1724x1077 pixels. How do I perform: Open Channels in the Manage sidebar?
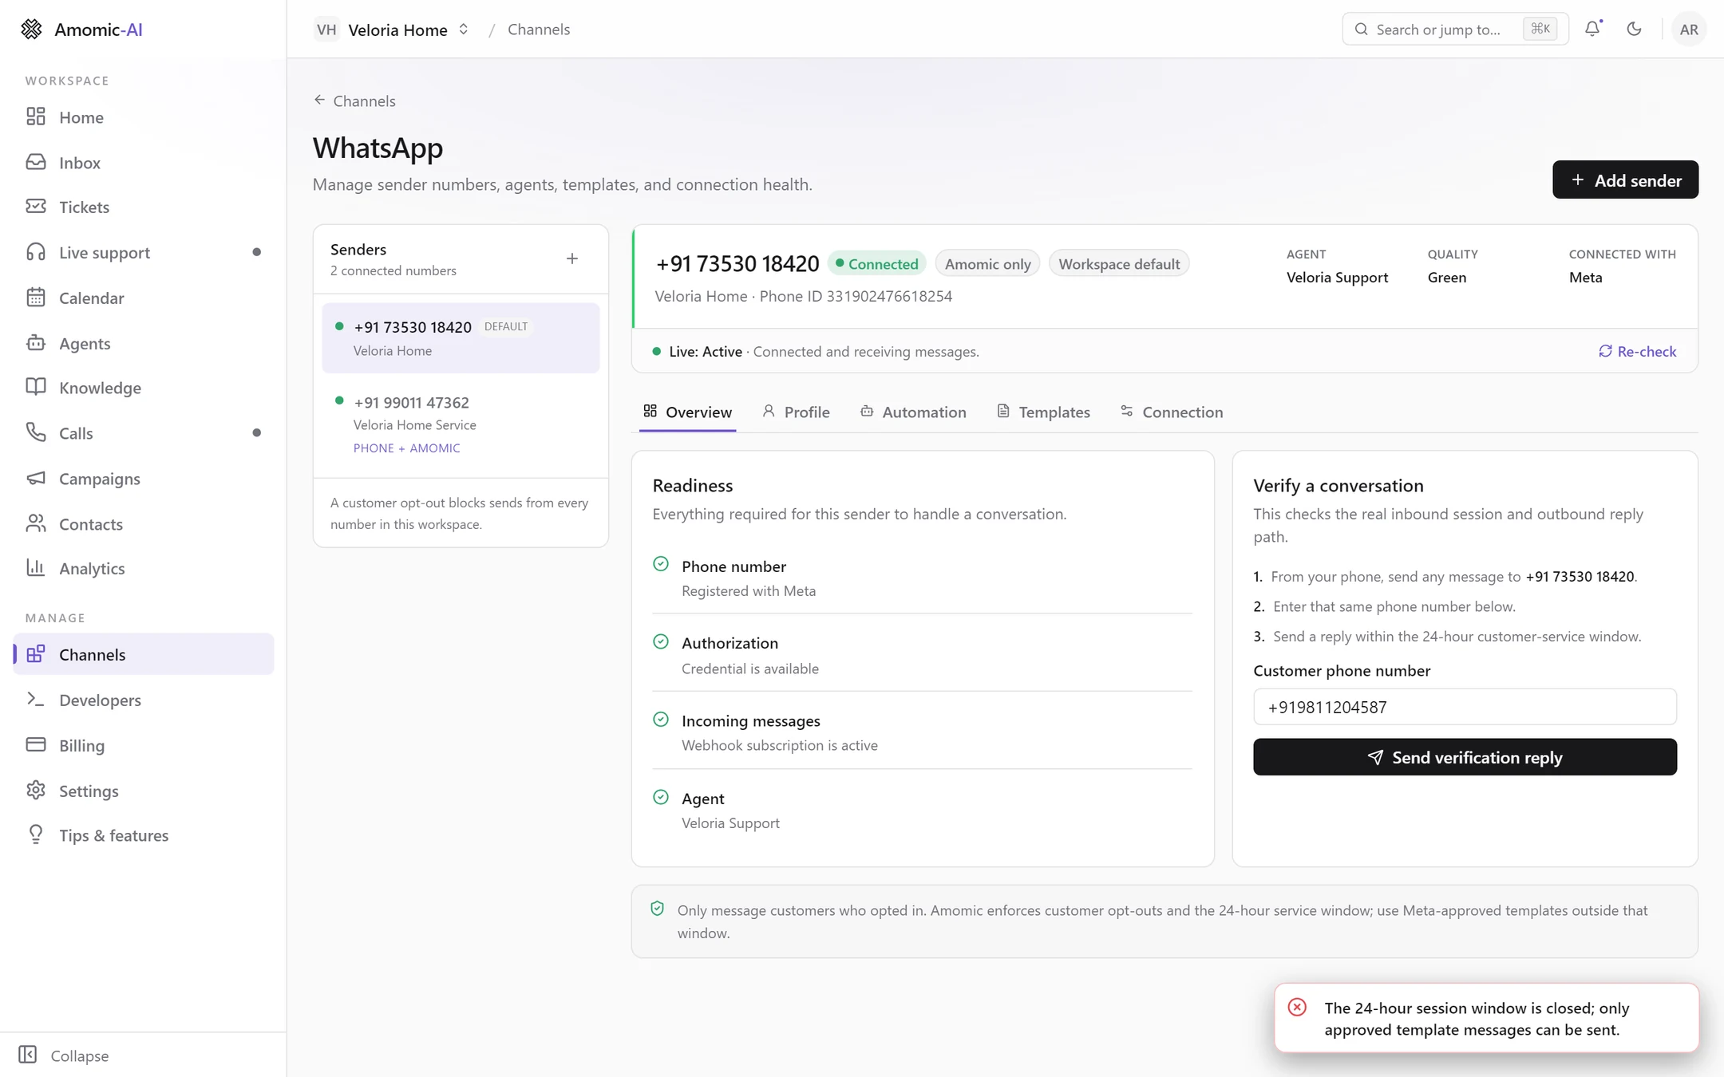click(144, 654)
